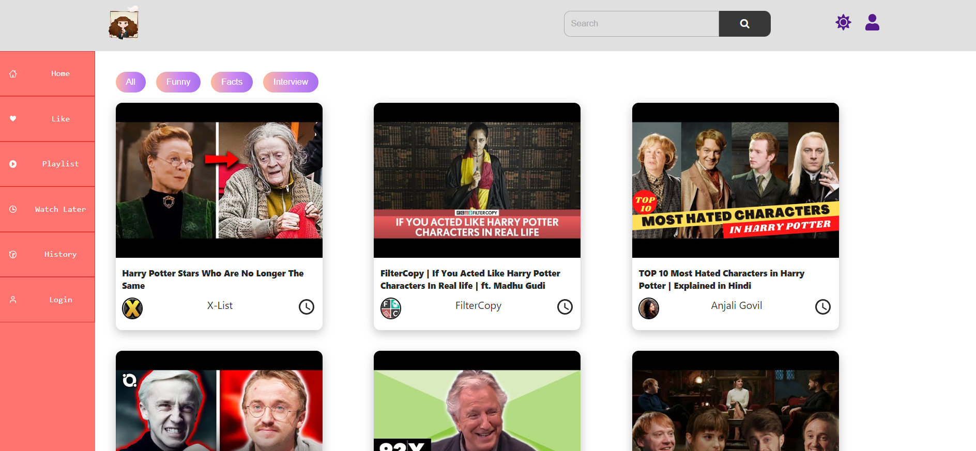Click the heart icon beside Like
The height and width of the screenshot is (451, 976).
click(13, 119)
